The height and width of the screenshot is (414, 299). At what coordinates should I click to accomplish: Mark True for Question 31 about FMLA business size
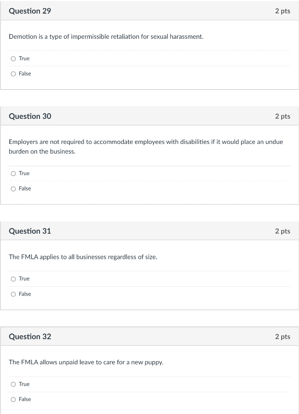click(x=13, y=279)
